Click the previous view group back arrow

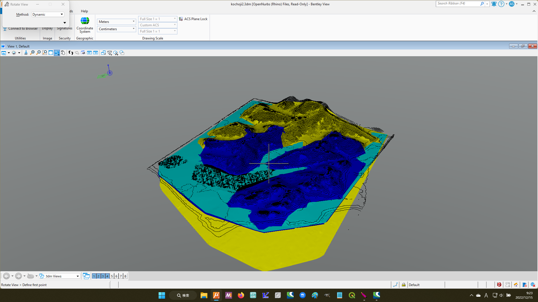point(6,276)
